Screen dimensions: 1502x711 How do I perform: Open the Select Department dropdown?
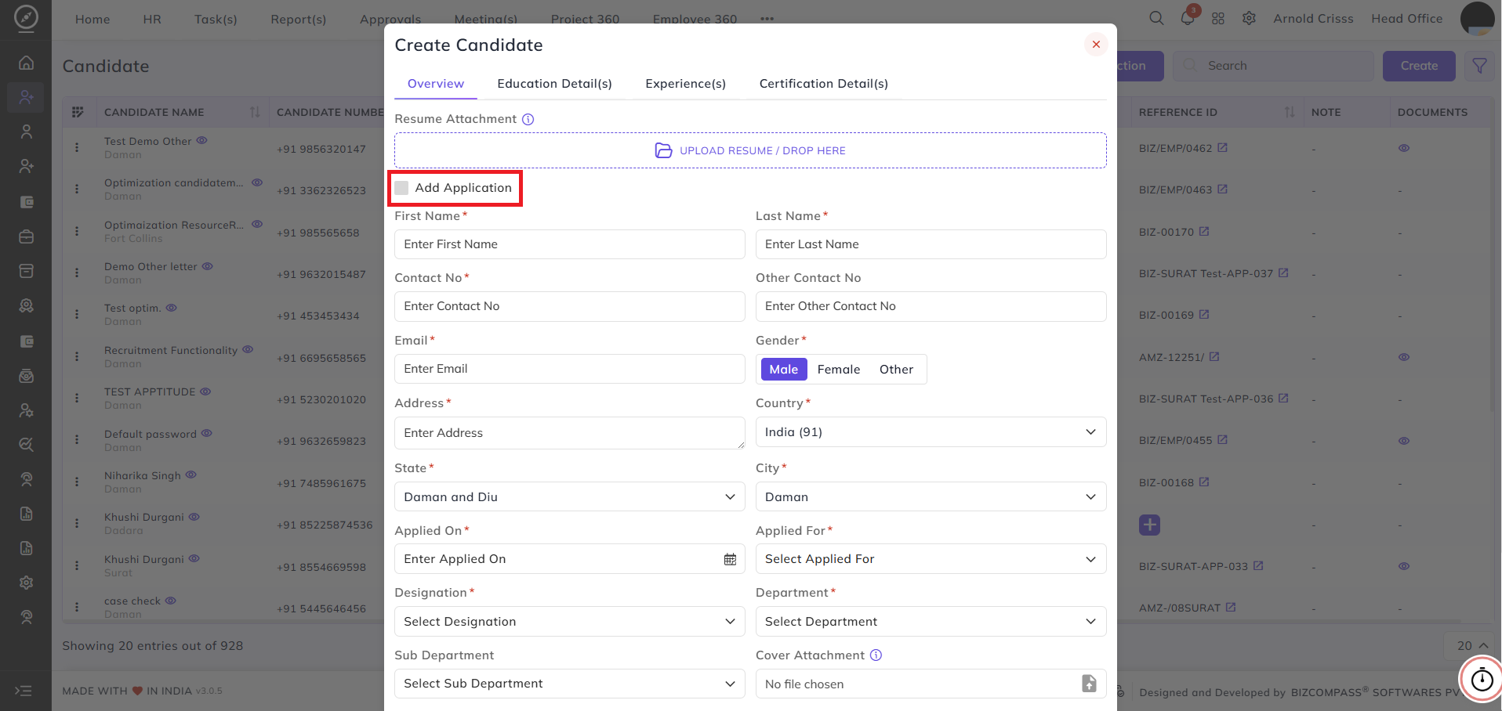pyautogui.click(x=931, y=622)
